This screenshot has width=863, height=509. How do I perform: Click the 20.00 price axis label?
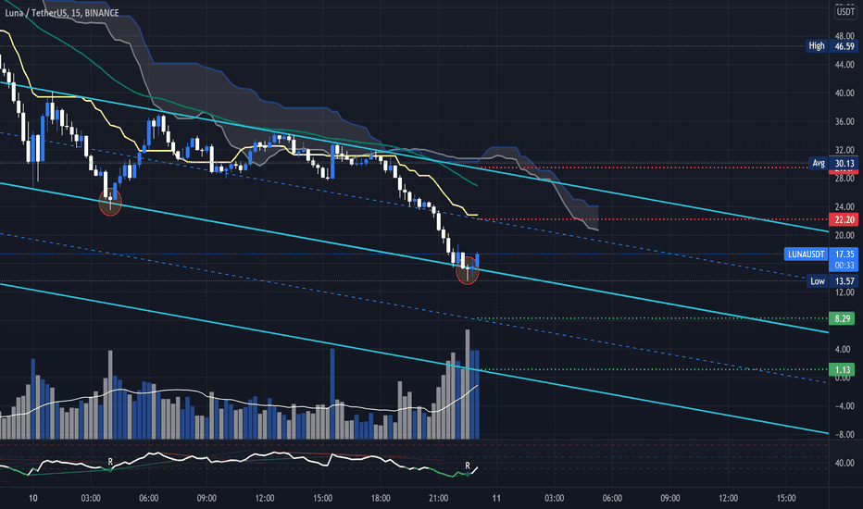pyautogui.click(x=844, y=235)
